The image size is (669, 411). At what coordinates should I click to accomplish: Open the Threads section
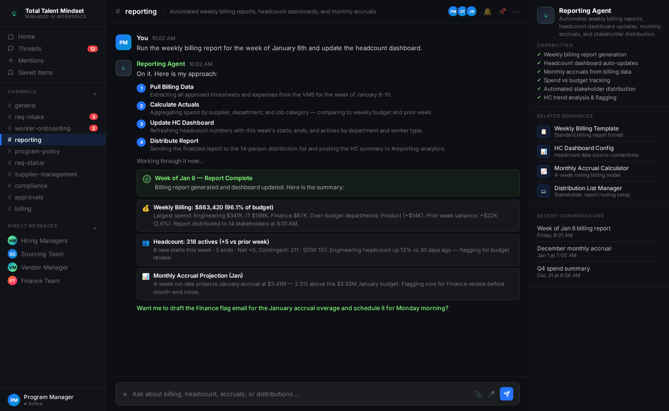[x=53, y=49]
